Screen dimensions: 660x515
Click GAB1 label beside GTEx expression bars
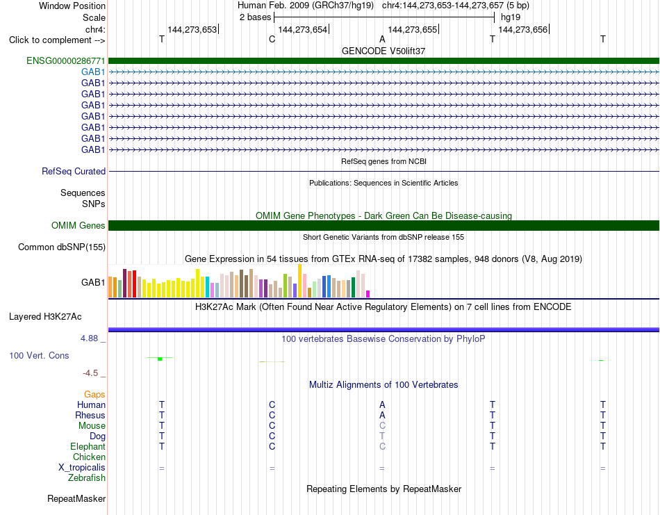pyautogui.click(x=93, y=282)
